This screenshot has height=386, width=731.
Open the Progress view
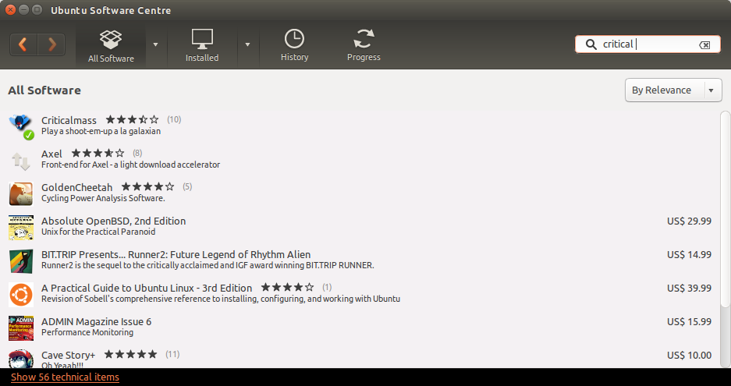pos(364,45)
